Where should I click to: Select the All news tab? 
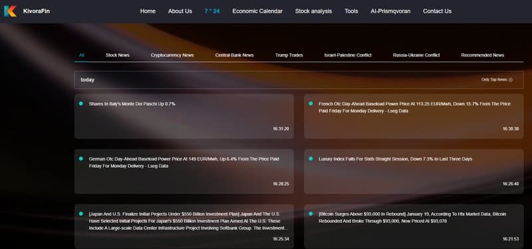pyautogui.click(x=82, y=55)
